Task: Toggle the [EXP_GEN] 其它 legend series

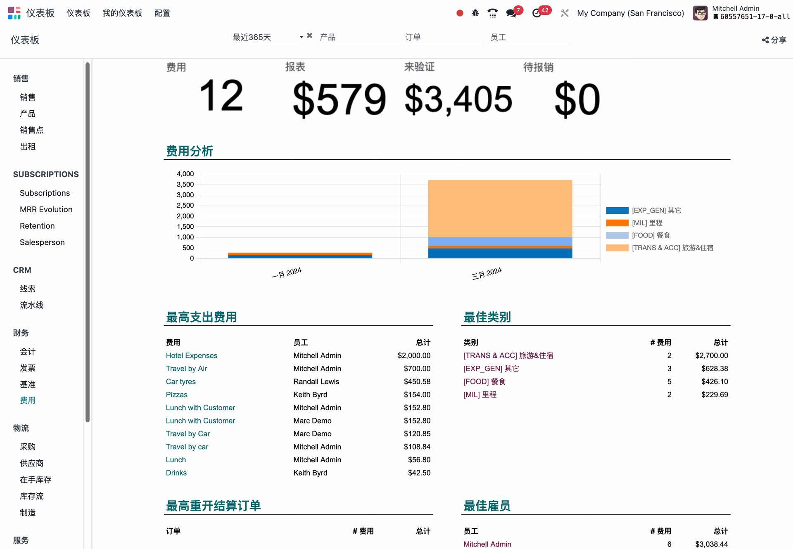Action: 656,211
